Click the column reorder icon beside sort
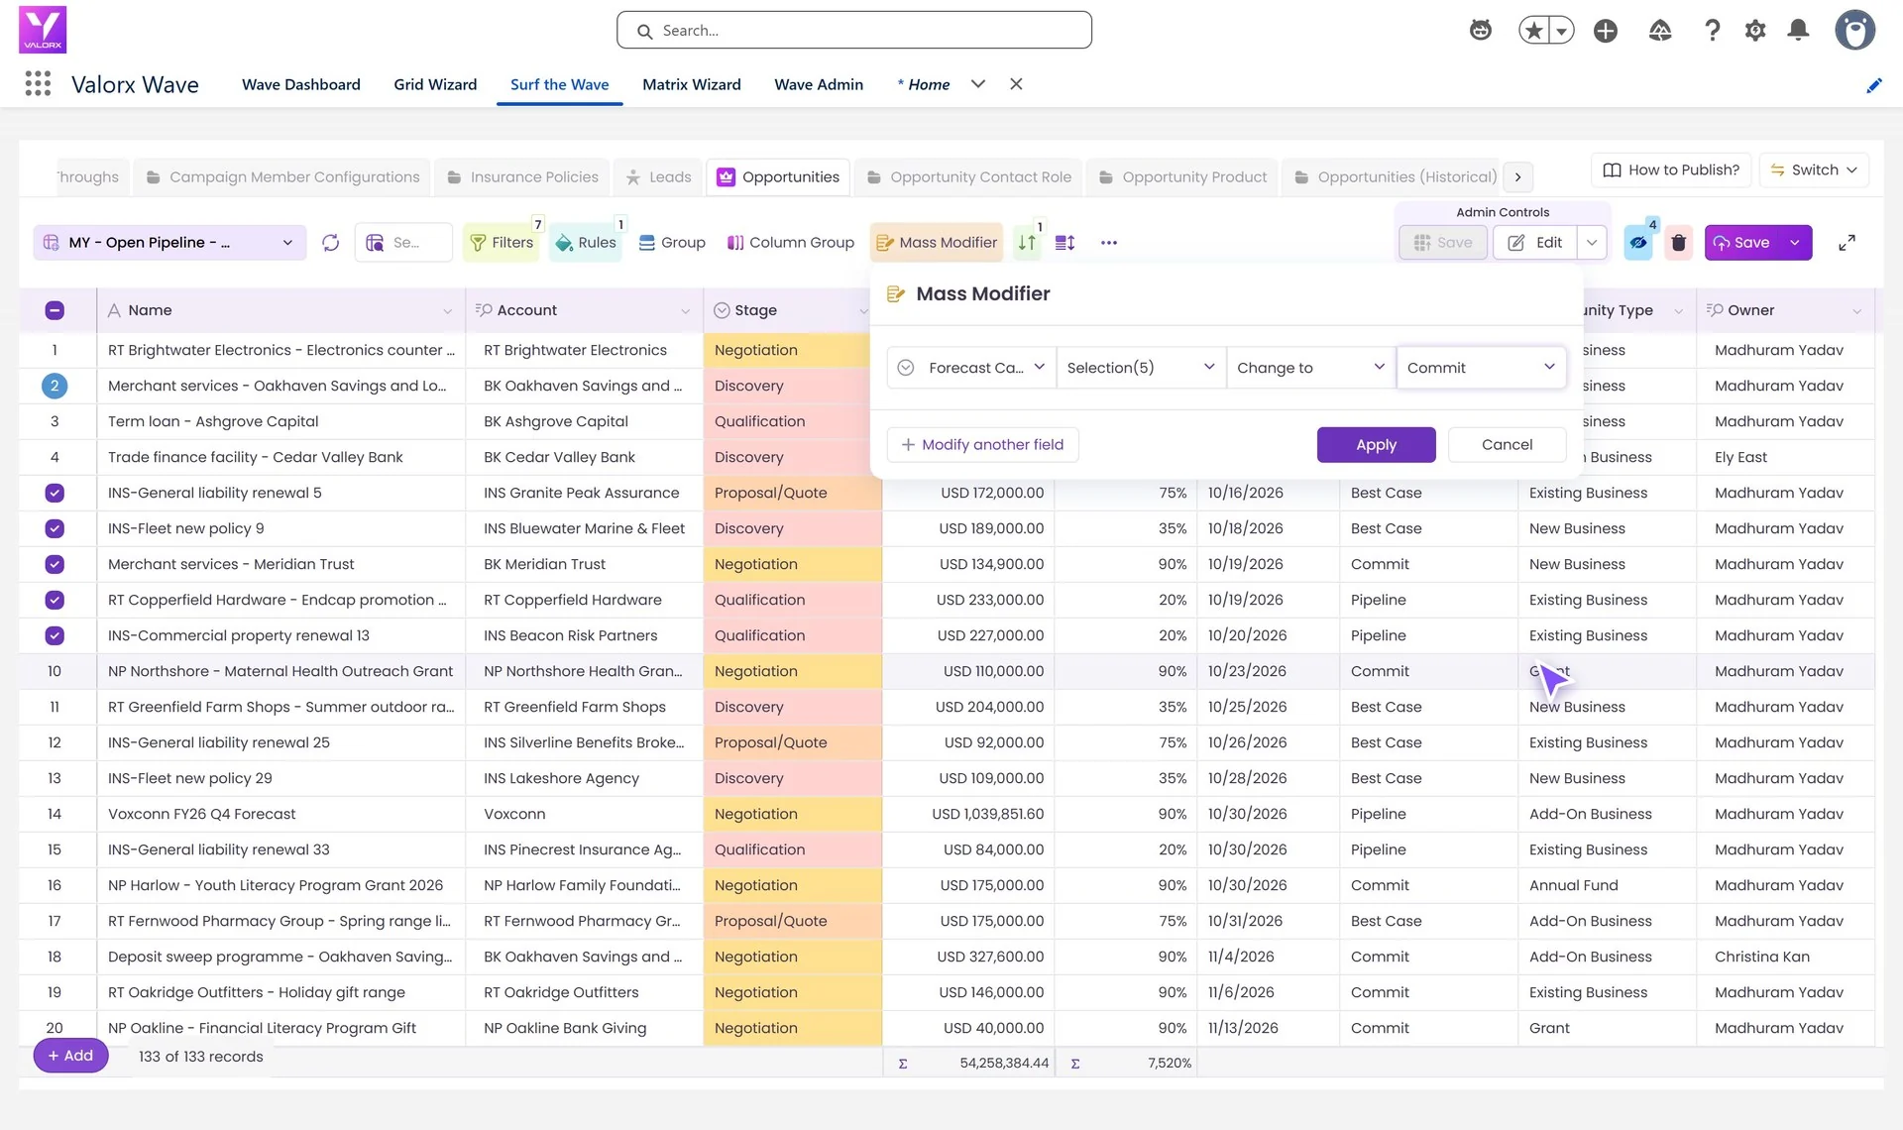1903x1130 pixels. [1065, 243]
